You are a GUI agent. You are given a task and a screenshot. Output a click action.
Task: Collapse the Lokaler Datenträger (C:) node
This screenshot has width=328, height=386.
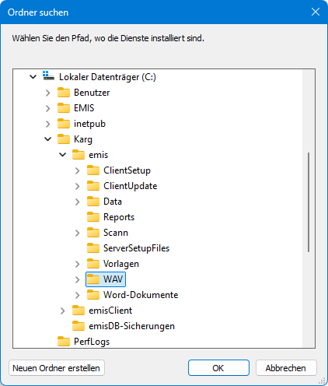(33, 77)
